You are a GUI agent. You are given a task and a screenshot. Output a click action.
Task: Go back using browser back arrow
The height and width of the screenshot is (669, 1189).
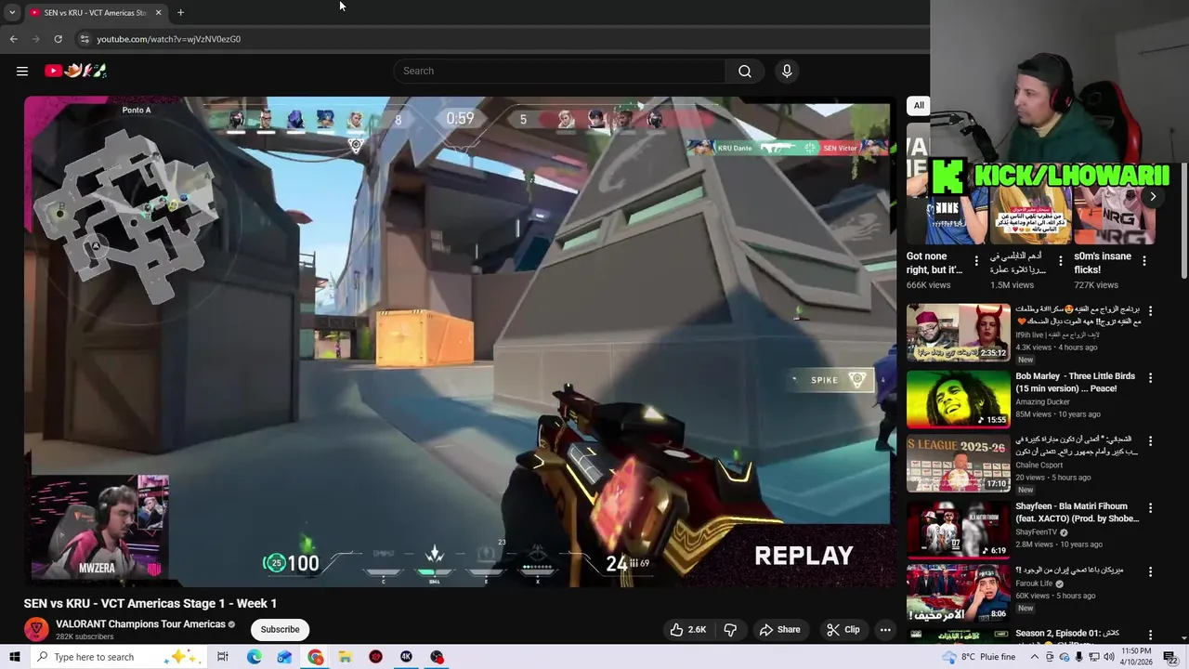pos(13,39)
